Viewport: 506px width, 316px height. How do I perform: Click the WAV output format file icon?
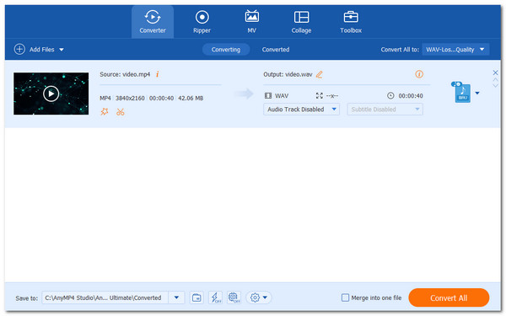462,93
